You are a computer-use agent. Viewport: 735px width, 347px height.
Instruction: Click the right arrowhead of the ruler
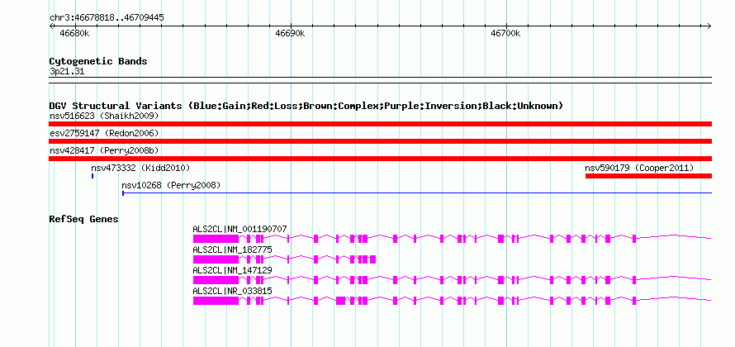pyautogui.click(x=709, y=26)
